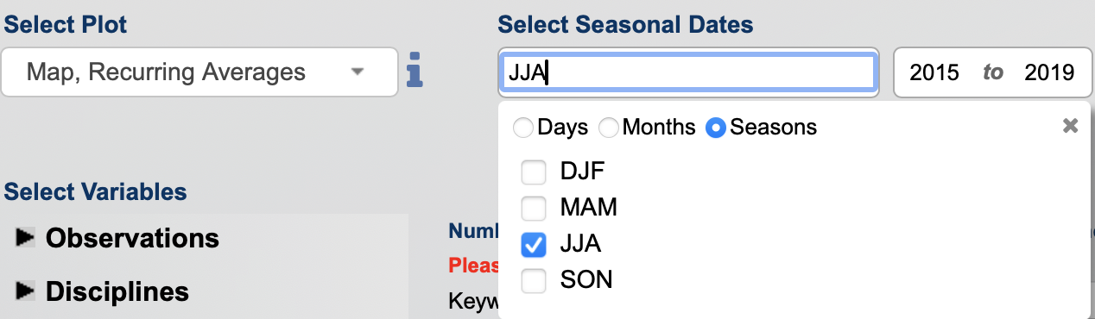The height and width of the screenshot is (319, 1095).
Task: Click the blue info icon beside plot selector
Action: (415, 71)
